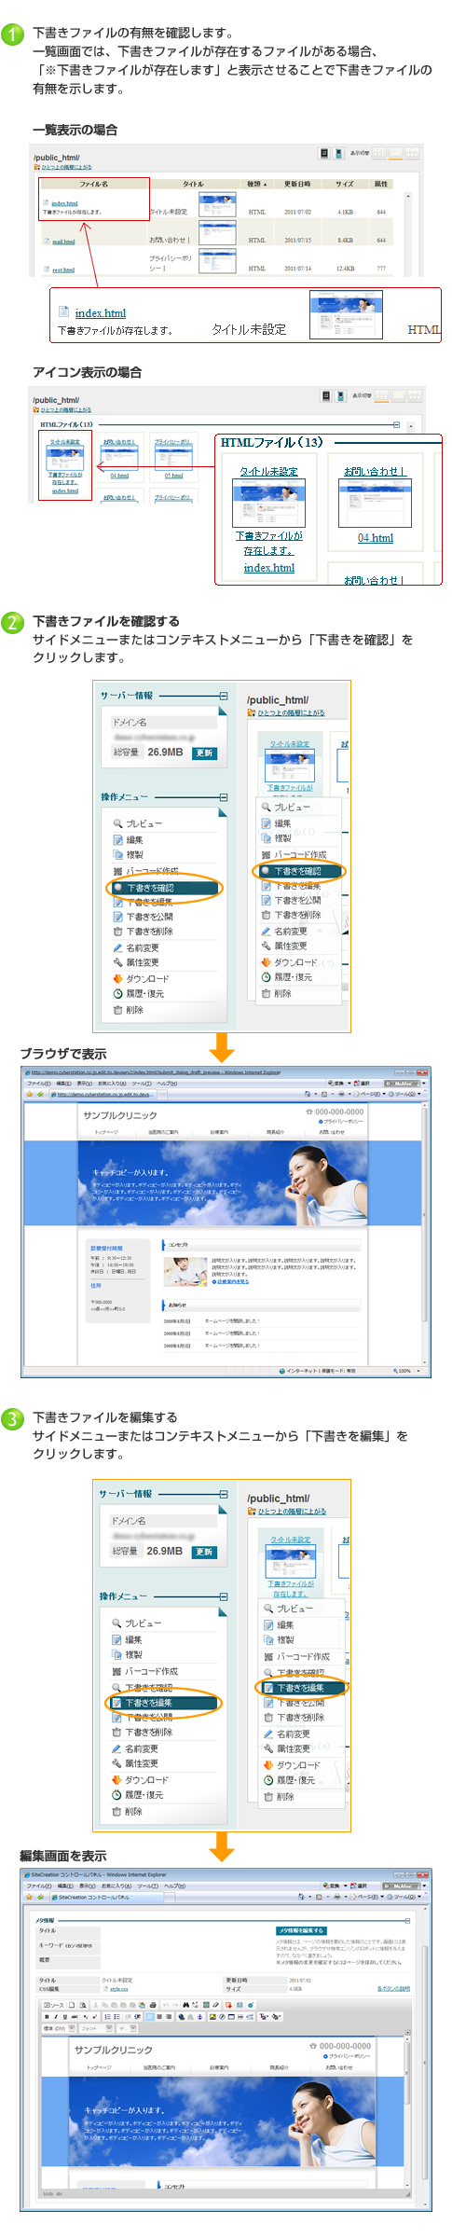
Task: Open the 標準 (DIV) format dropdown in the editor
Action: 59,2028
